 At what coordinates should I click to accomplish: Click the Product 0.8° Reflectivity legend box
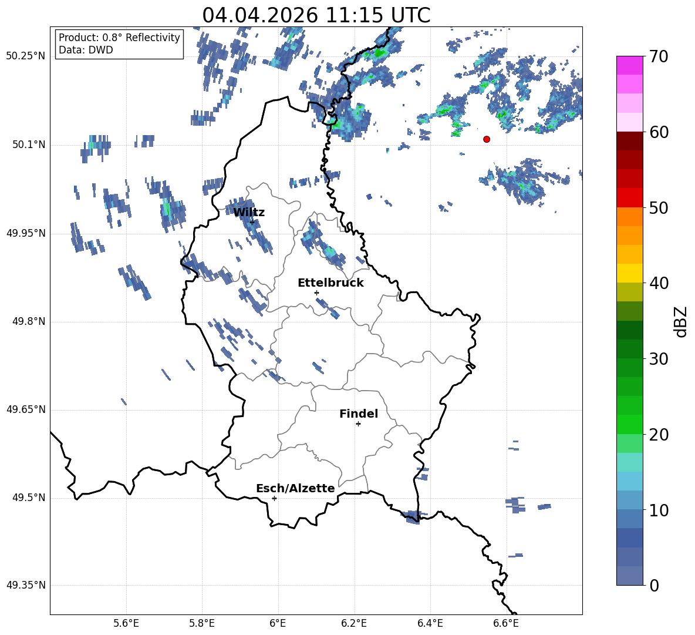coord(119,43)
